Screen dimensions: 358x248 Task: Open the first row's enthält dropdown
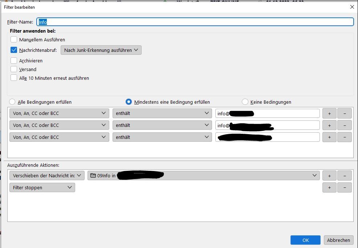tap(162, 113)
